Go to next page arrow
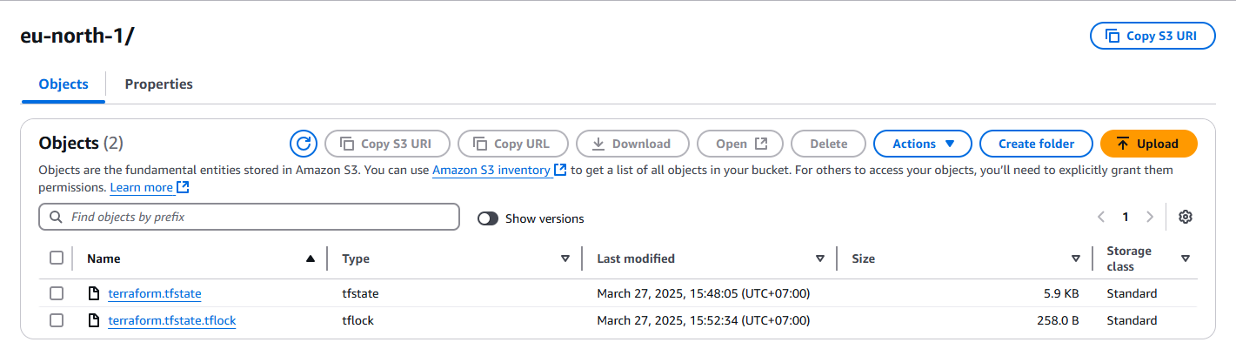The width and height of the screenshot is (1236, 349). click(x=1150, y=217)
